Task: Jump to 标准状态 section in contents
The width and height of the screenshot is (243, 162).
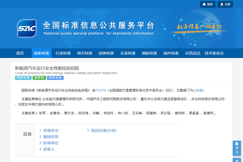Action: [49, 130]
